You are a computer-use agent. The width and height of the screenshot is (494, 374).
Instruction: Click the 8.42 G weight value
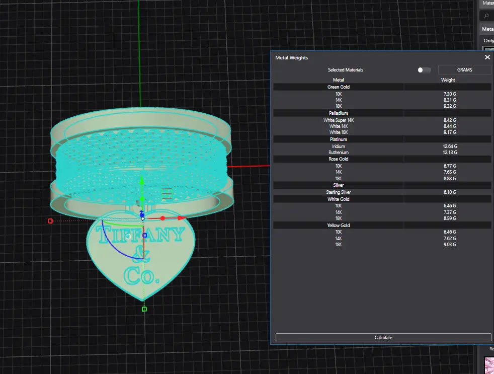click(450, 120)
